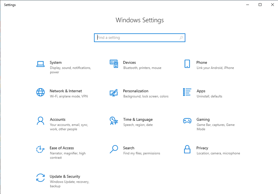Go to Ease of Access title
This screenshot has width=278, height=194.
pos(62,148)
